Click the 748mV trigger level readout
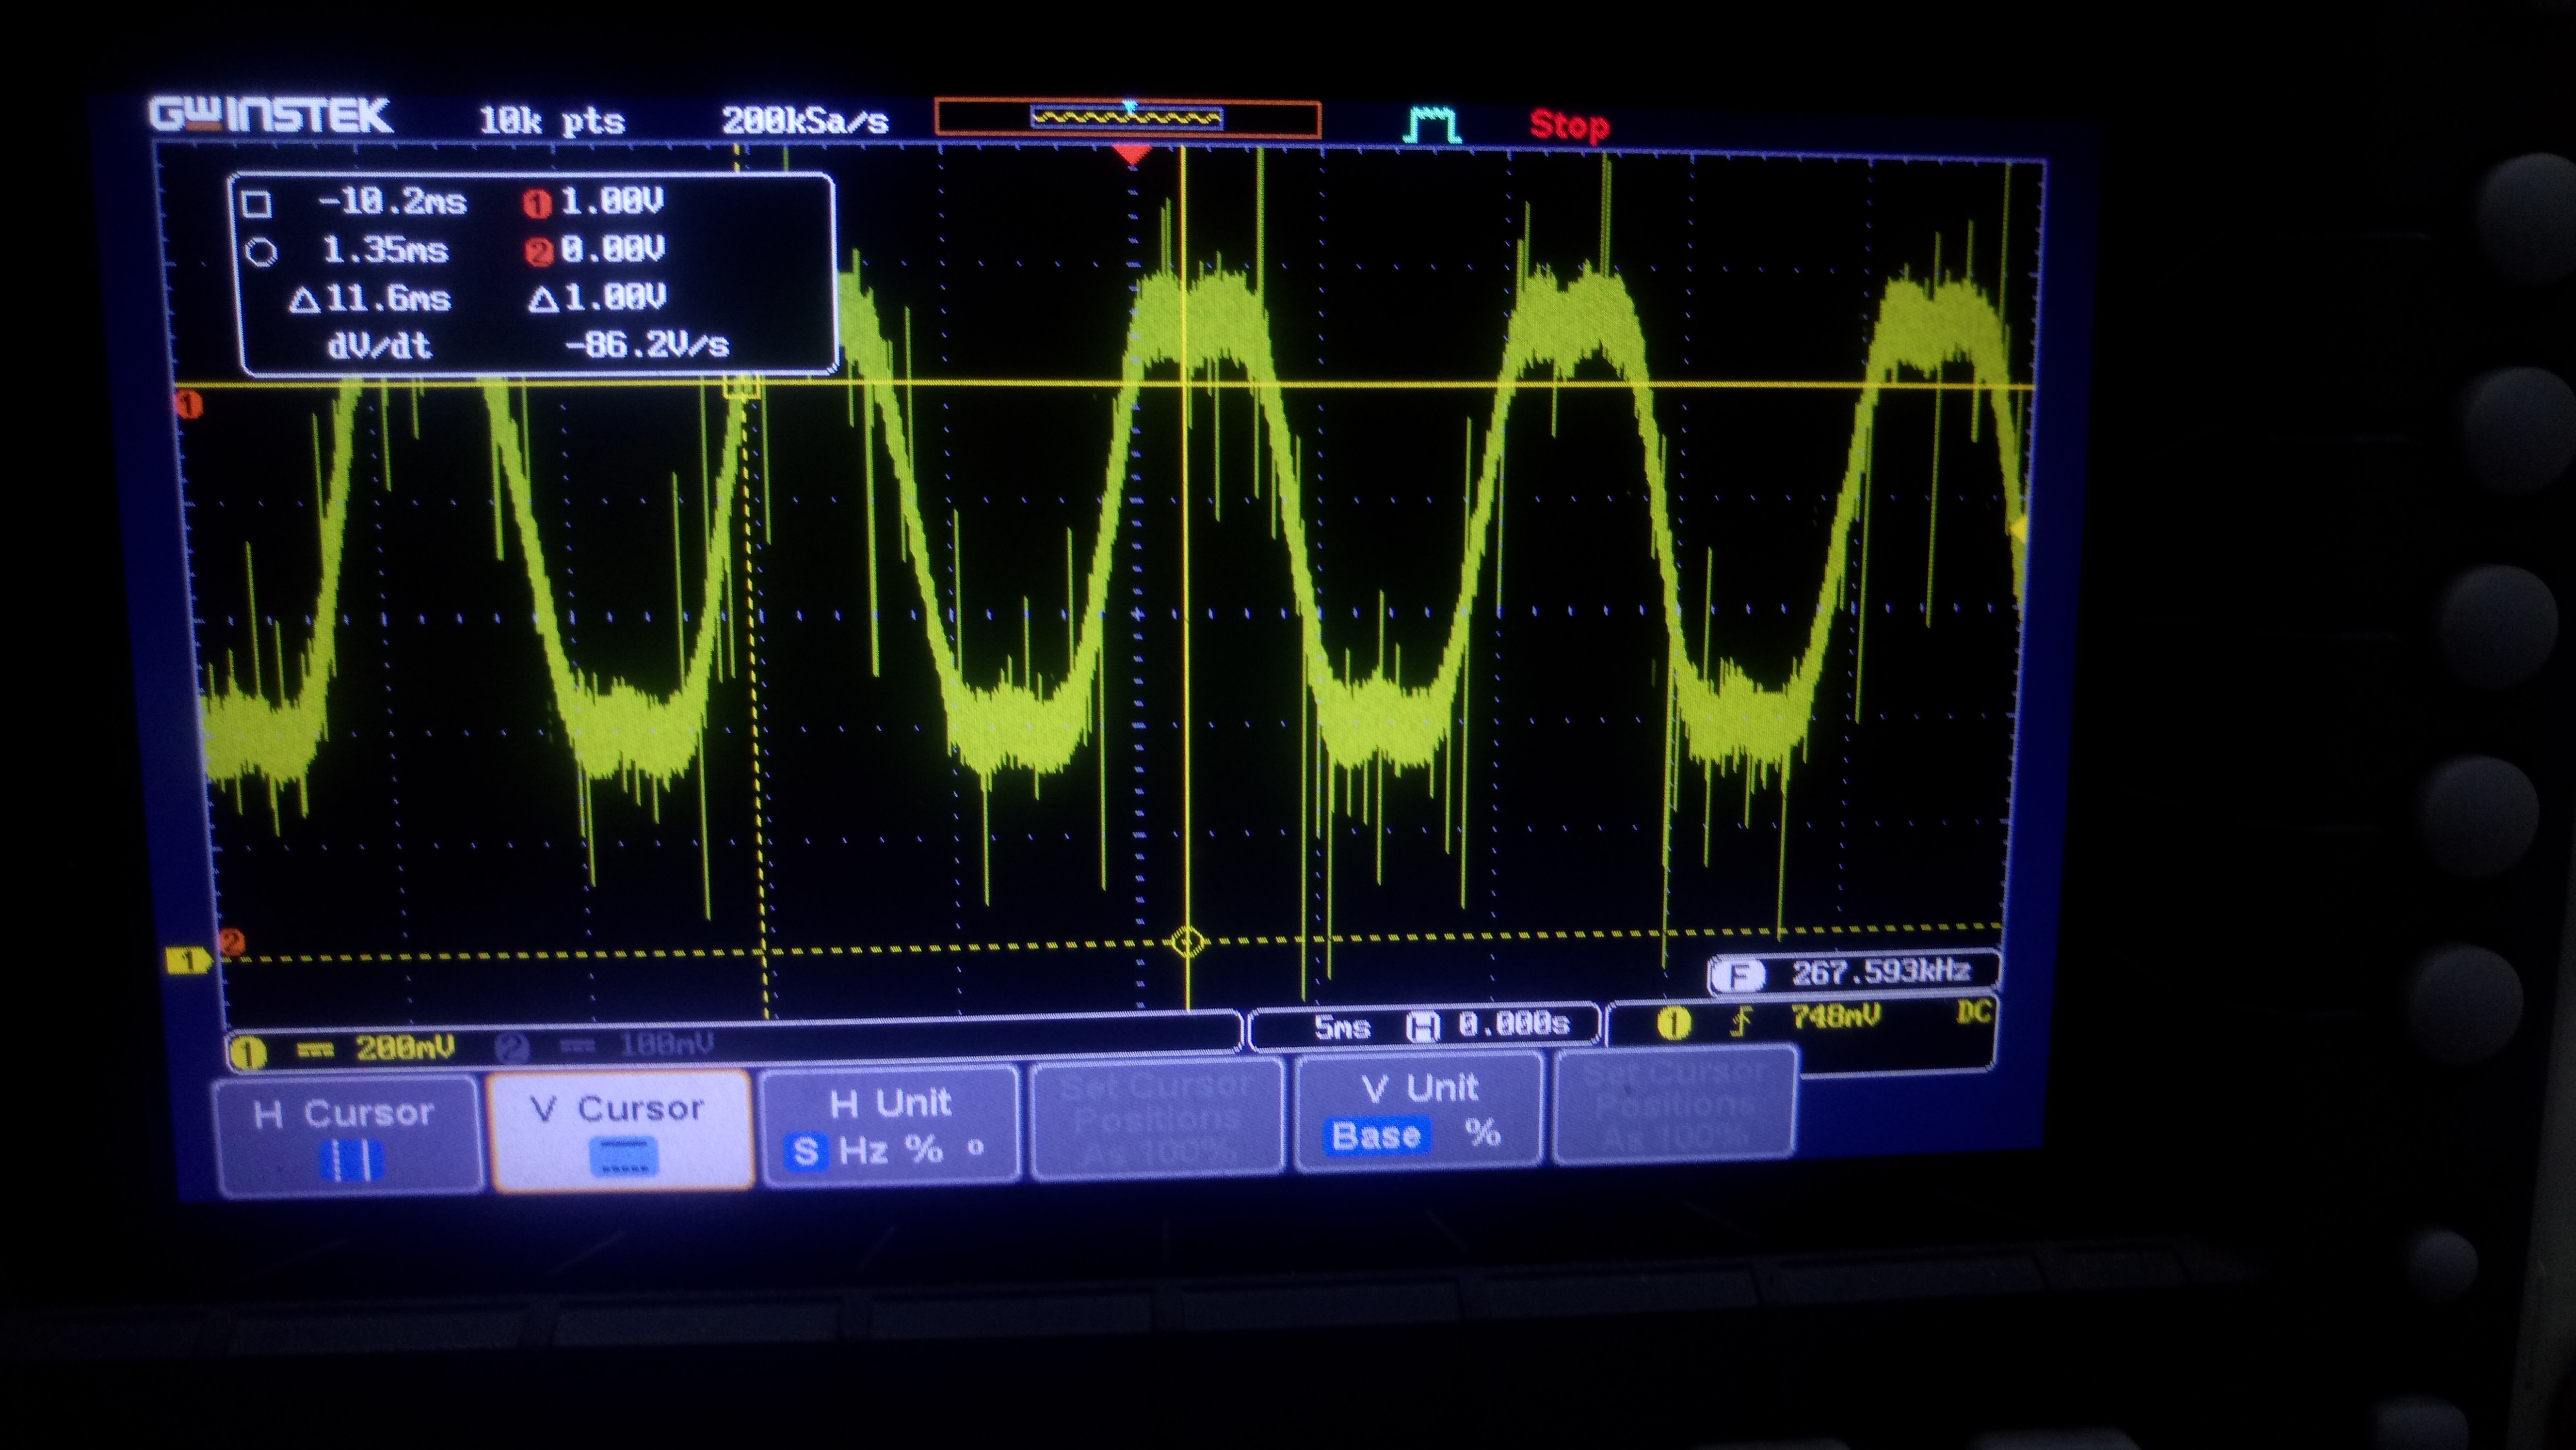Viewport: 2576px width, 1450px height. 1835,1017
